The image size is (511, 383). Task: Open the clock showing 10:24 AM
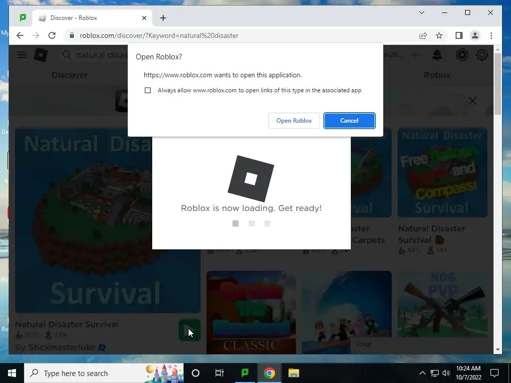(x=468, y=373)
